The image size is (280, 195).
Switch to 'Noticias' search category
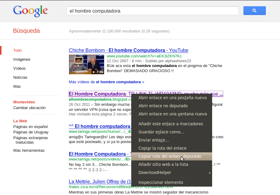point(20,77)
